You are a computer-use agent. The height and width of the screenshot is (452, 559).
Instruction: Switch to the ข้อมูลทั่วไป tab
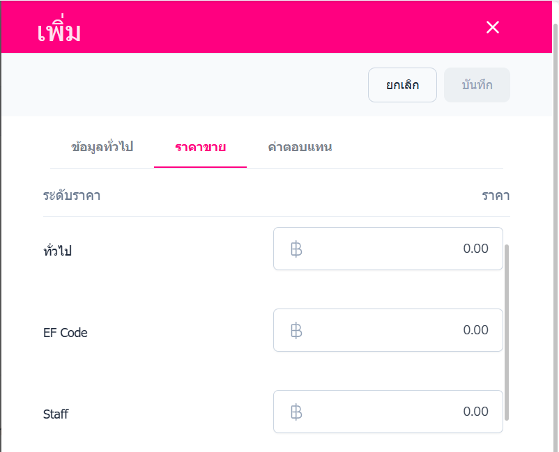[x=102, y=147]
